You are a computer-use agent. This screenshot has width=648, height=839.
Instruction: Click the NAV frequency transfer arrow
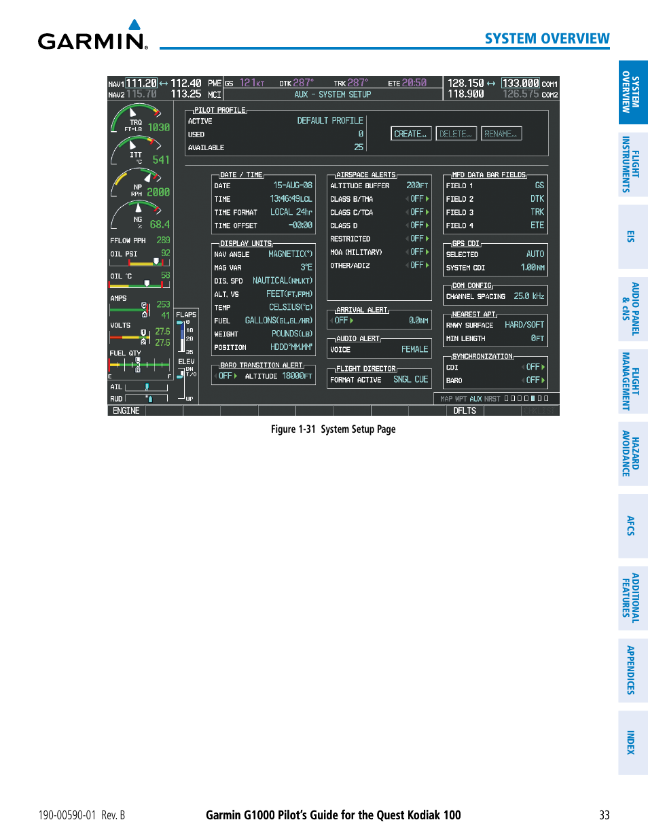click(x=164, y=84)
